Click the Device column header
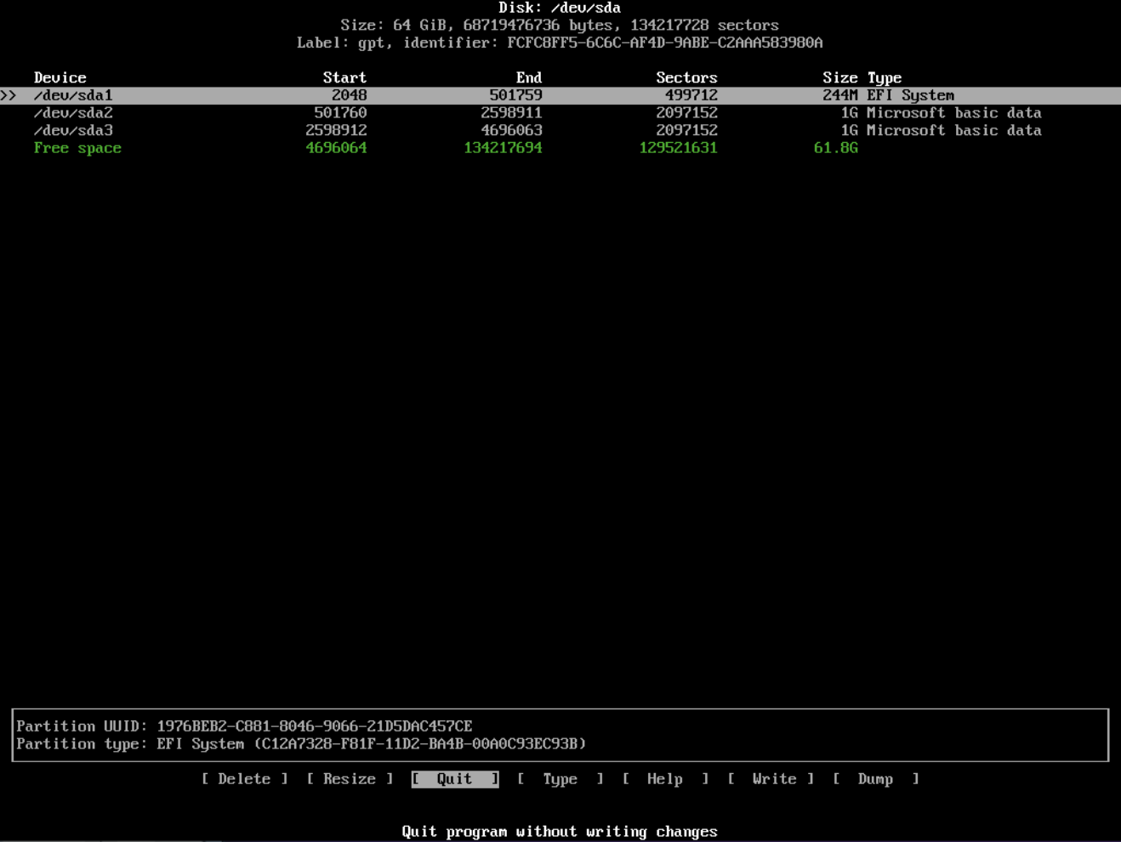1121x842 pixels. [60, 77]
